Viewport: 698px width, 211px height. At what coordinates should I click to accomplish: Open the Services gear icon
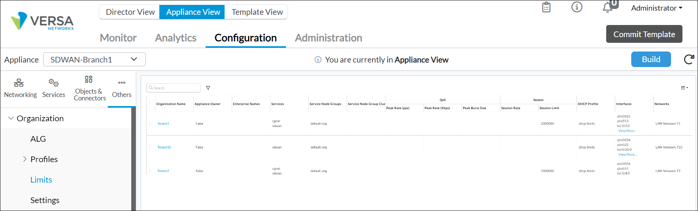(x=53, y=83)
